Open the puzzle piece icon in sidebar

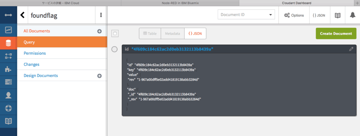point(8,69)
